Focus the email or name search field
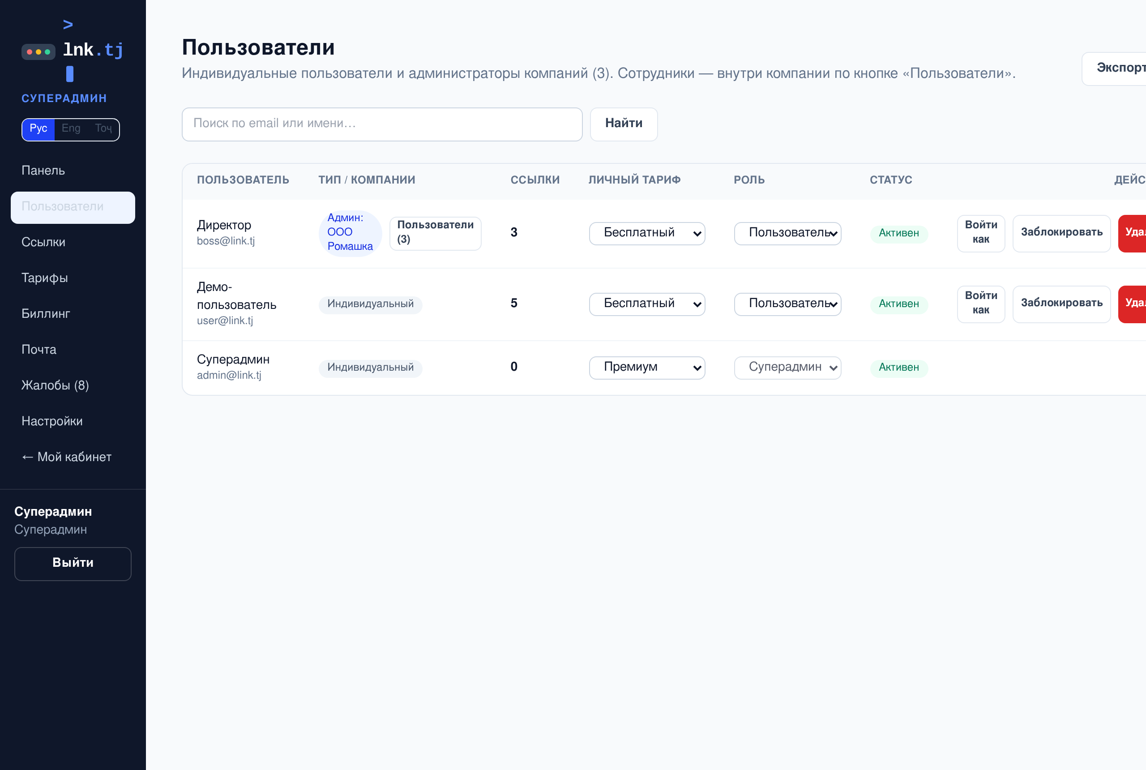1146x770 pixels. pos(382,124)
